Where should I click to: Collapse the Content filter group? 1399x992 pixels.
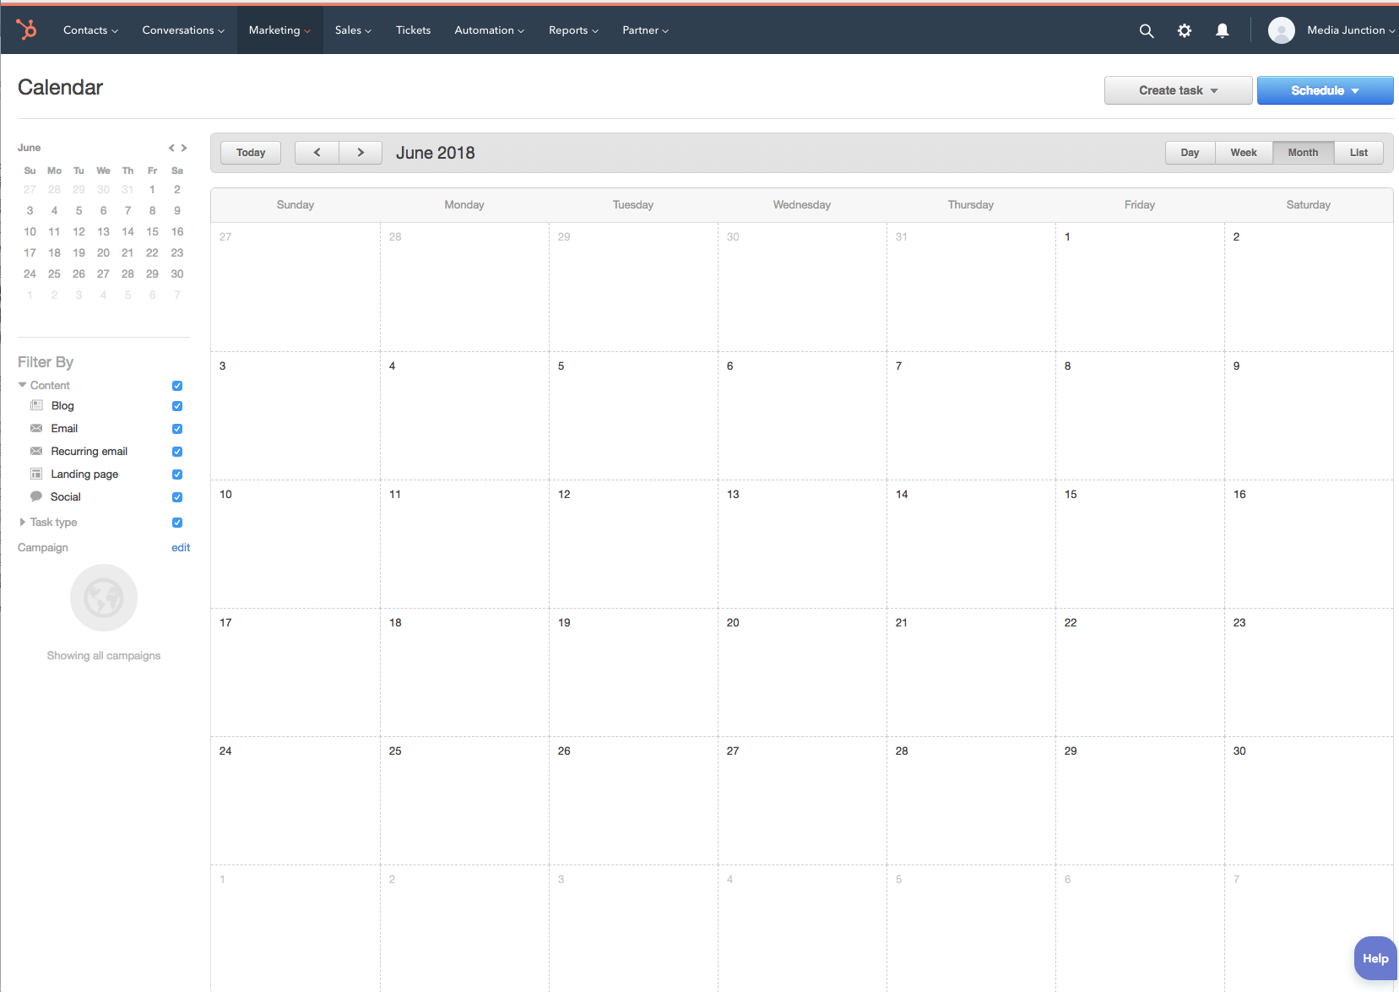click(x=22, y=385)
